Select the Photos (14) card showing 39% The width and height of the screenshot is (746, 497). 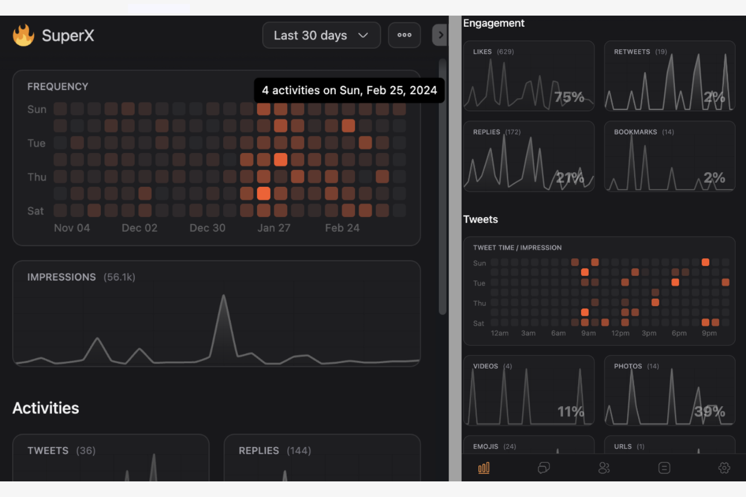click(x=669, y=391)
